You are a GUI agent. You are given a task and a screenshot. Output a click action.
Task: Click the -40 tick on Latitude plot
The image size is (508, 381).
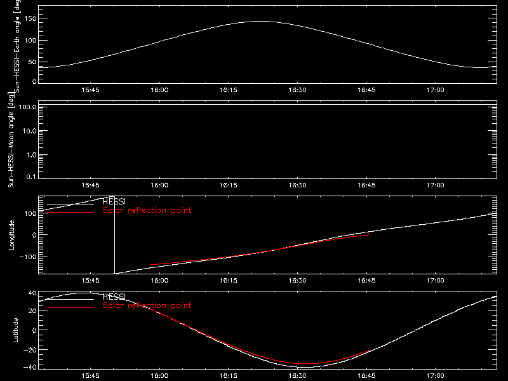(30, 368)
